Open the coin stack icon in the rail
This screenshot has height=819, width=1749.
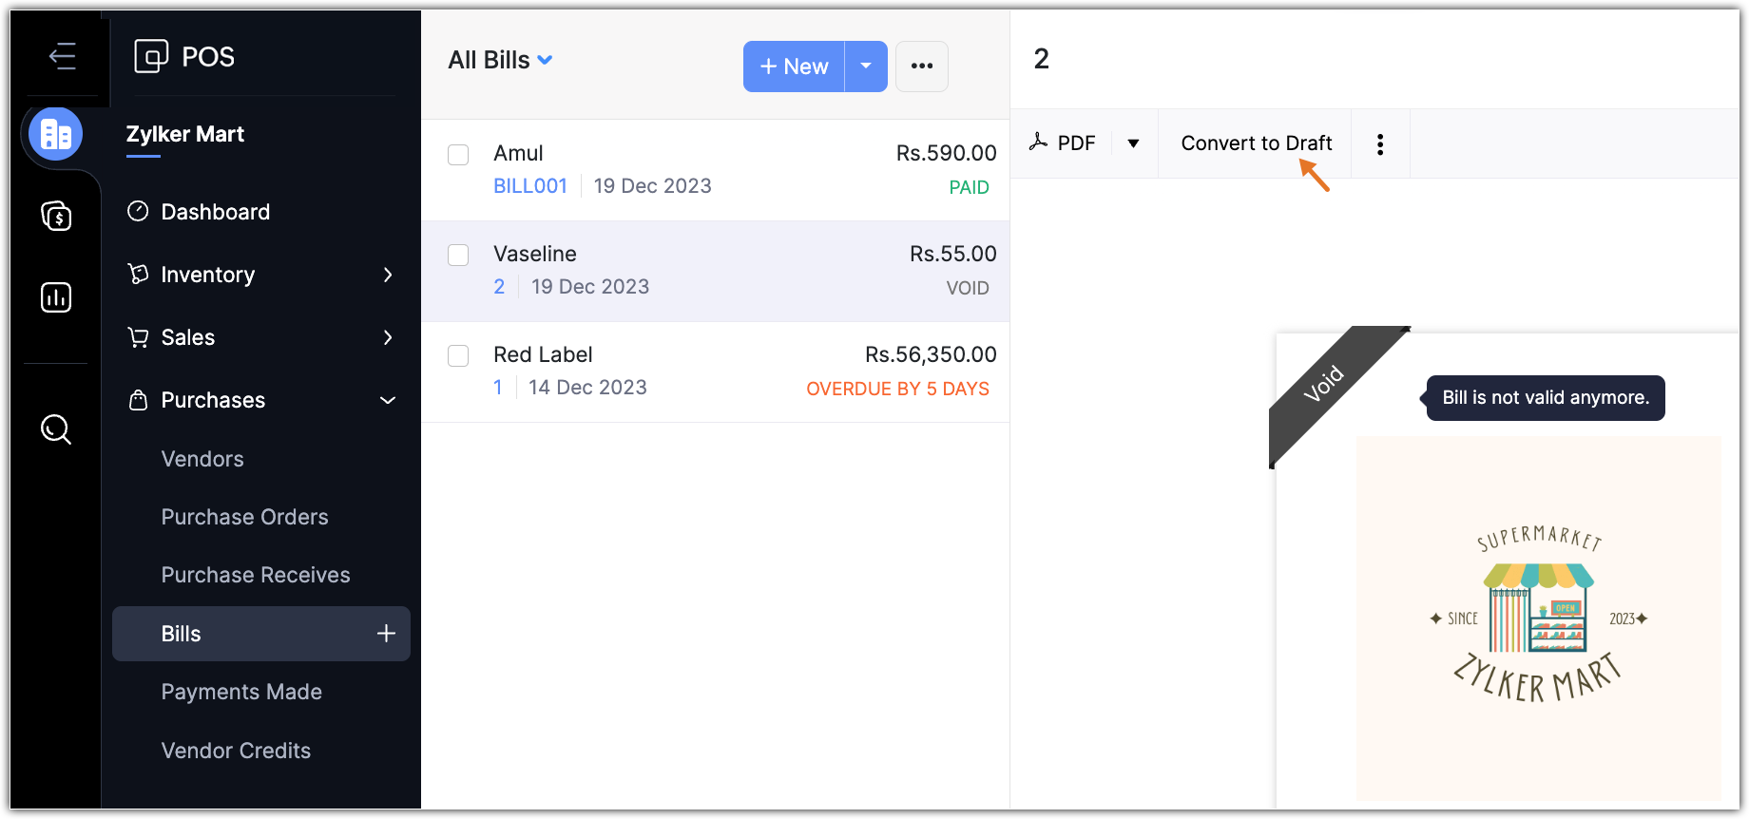point(56,216)
